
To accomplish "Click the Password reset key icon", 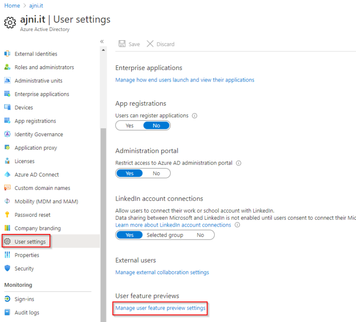I will [7, 215].
